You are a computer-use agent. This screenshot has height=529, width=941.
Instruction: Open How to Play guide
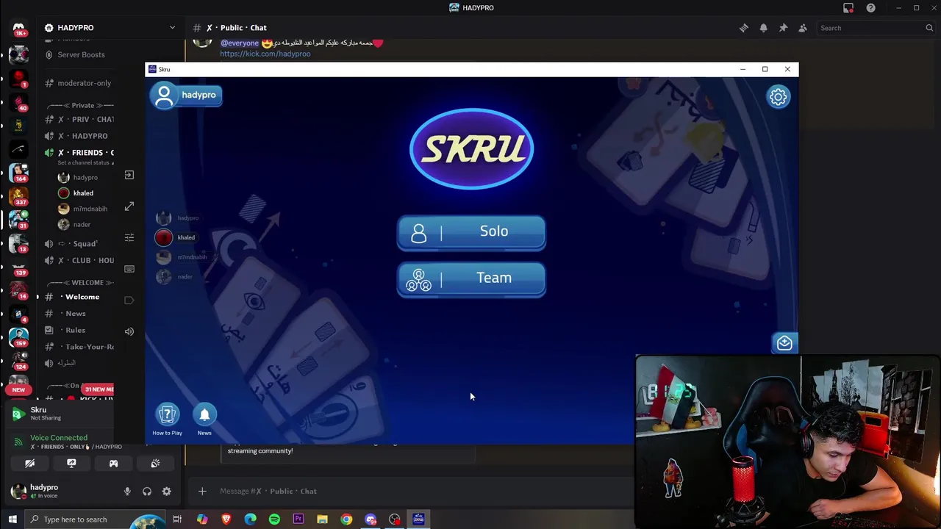pos(167,420)
